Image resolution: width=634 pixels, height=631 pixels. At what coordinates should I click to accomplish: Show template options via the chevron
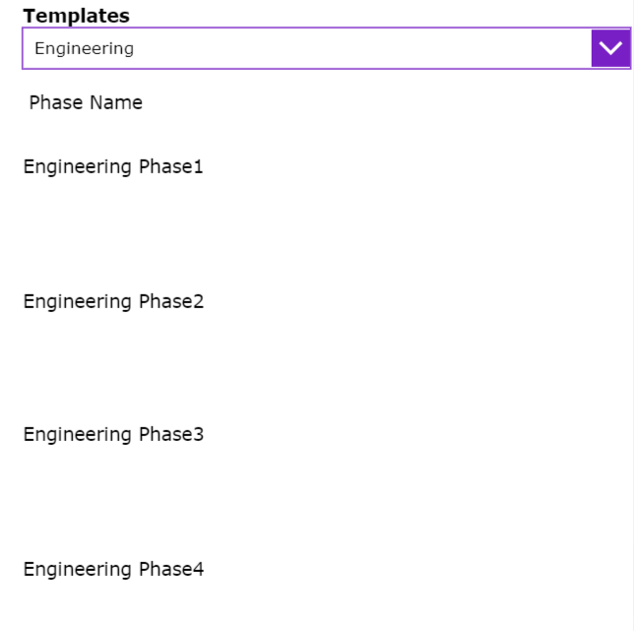[x=610, y=48]
